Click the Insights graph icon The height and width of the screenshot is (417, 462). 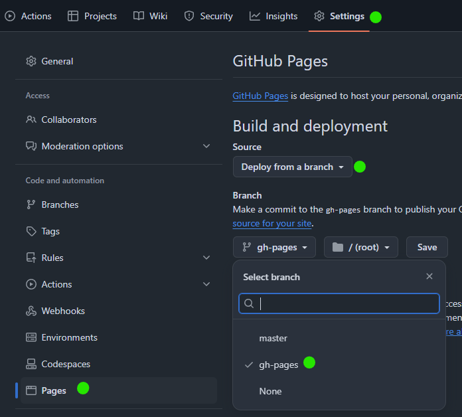pos(255,16)
